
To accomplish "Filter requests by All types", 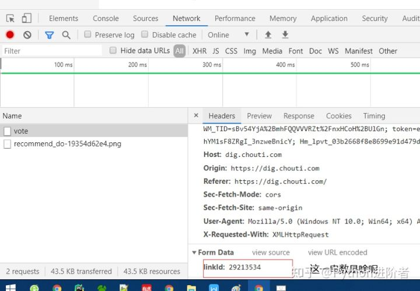I will tap(180, 51).
